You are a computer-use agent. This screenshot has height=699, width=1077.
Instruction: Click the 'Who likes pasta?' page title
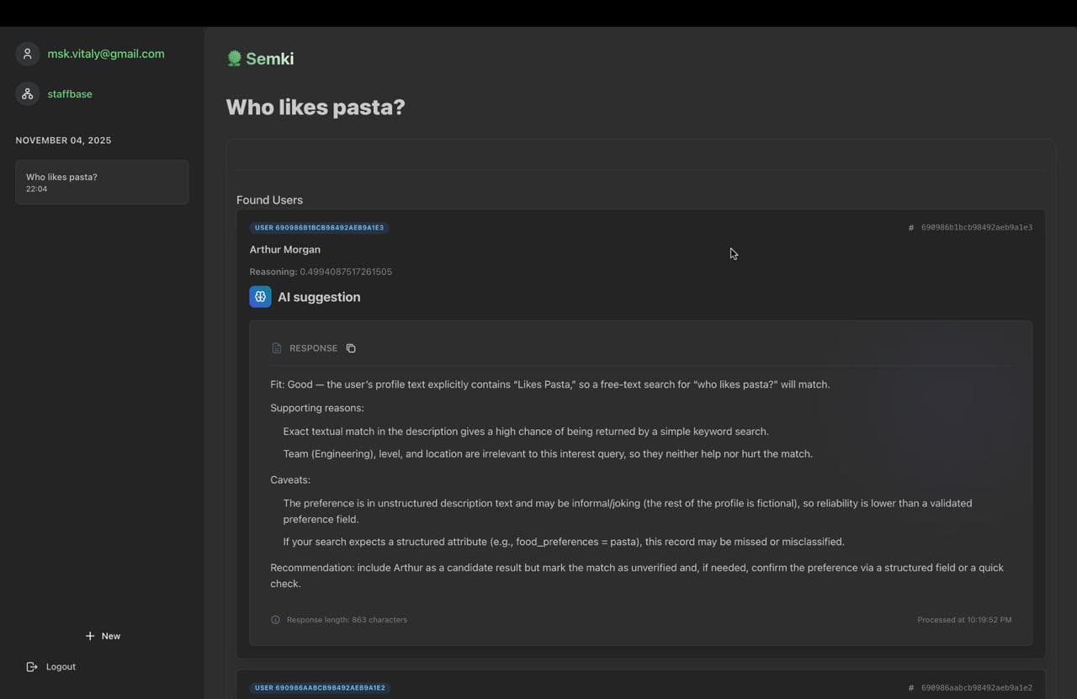[316, 107]
